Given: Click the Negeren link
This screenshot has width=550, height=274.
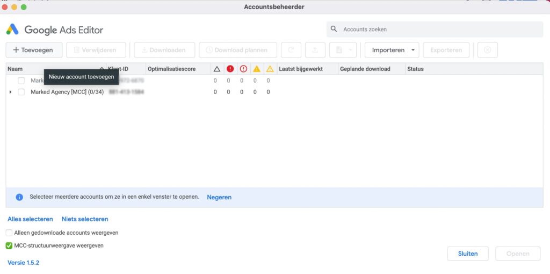Looking at the screenshot, I should coord(219,197).
